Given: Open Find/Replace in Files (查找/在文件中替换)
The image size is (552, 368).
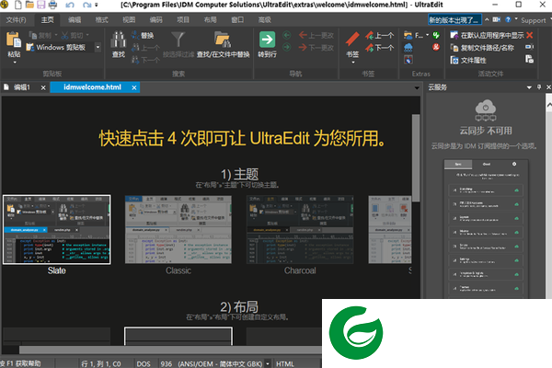Looking at the screenshot, I should [x=223, y=44].
